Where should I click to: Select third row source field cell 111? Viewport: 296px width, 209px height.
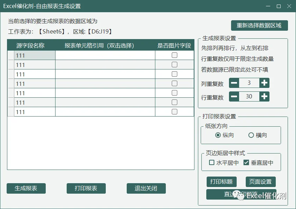point(35,74)
